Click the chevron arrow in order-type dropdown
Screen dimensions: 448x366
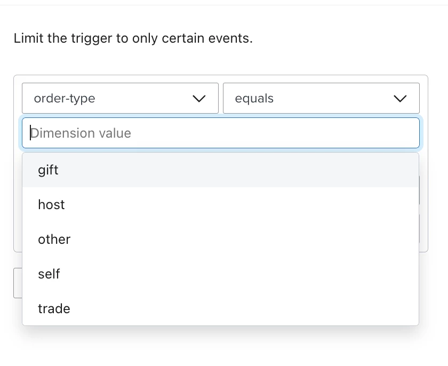(x=199, y=99)
